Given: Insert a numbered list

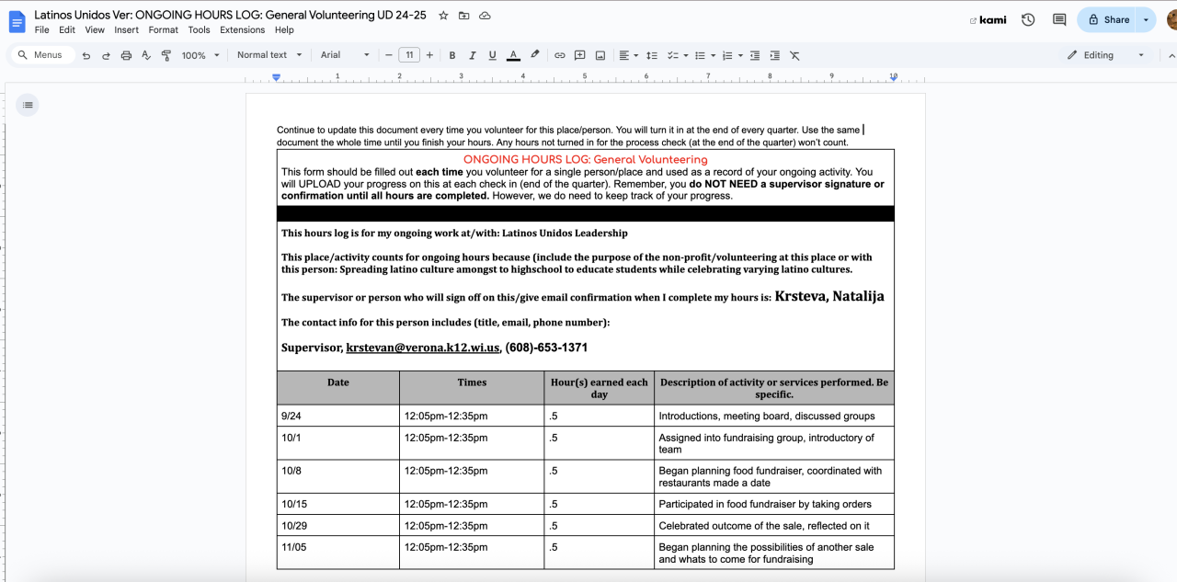Looking at the screenshot, I should (x=727, y=55).
